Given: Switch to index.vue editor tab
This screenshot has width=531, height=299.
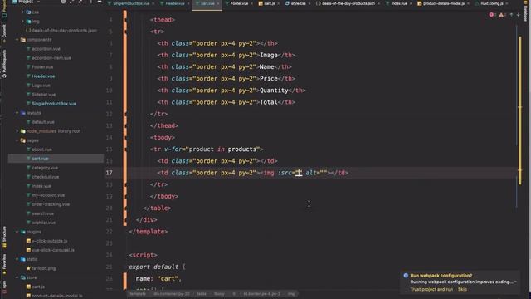Looking at the screenshot, I should coord(399,3).
